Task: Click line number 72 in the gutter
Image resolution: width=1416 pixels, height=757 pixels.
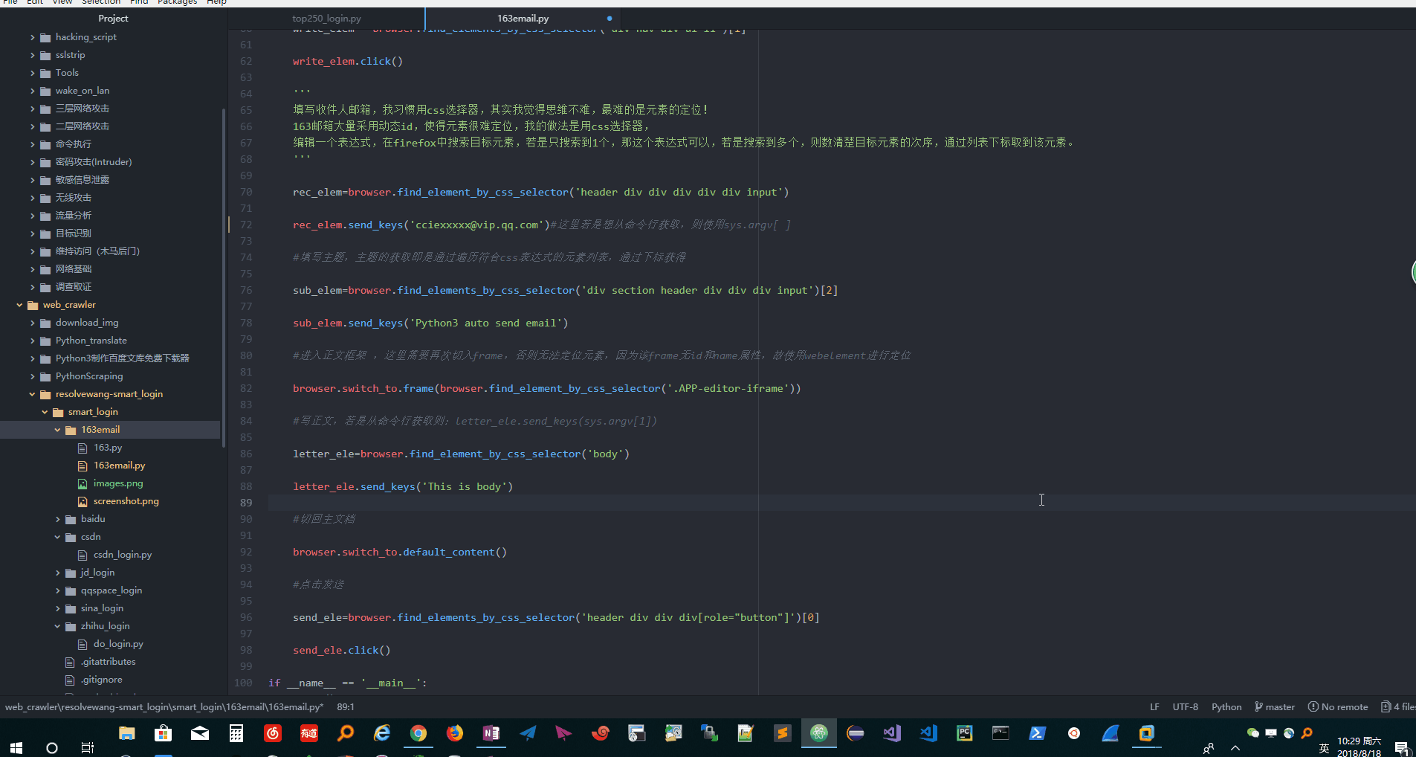Action: coord(246,225)
